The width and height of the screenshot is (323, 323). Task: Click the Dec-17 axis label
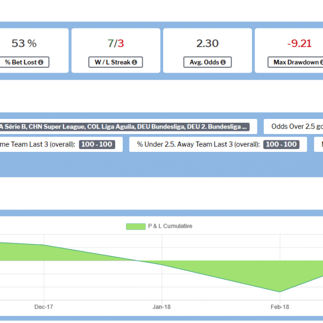[44, 307]
